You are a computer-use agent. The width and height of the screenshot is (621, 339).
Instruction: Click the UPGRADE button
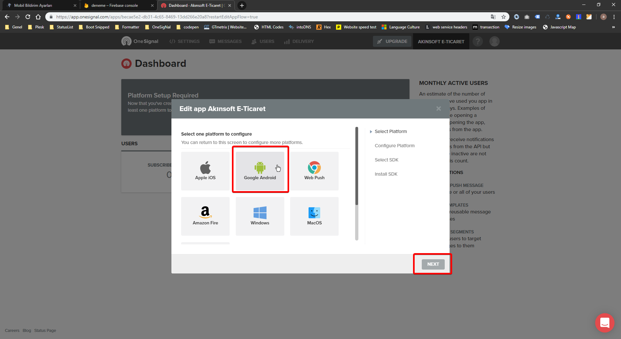click(392, 41)
